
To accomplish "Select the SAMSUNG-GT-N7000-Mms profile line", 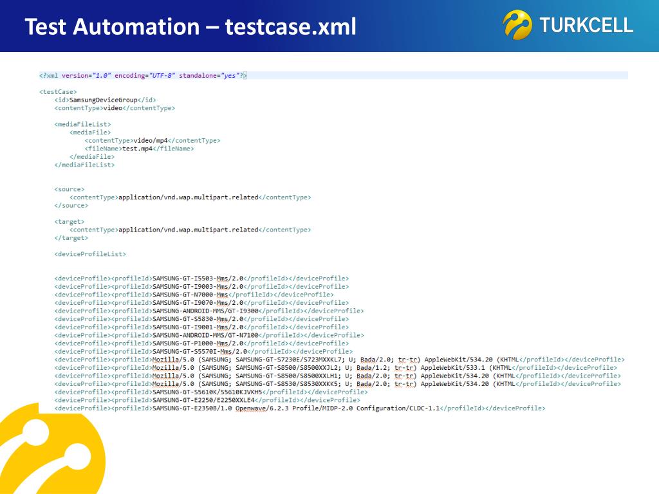I will 194,295.
